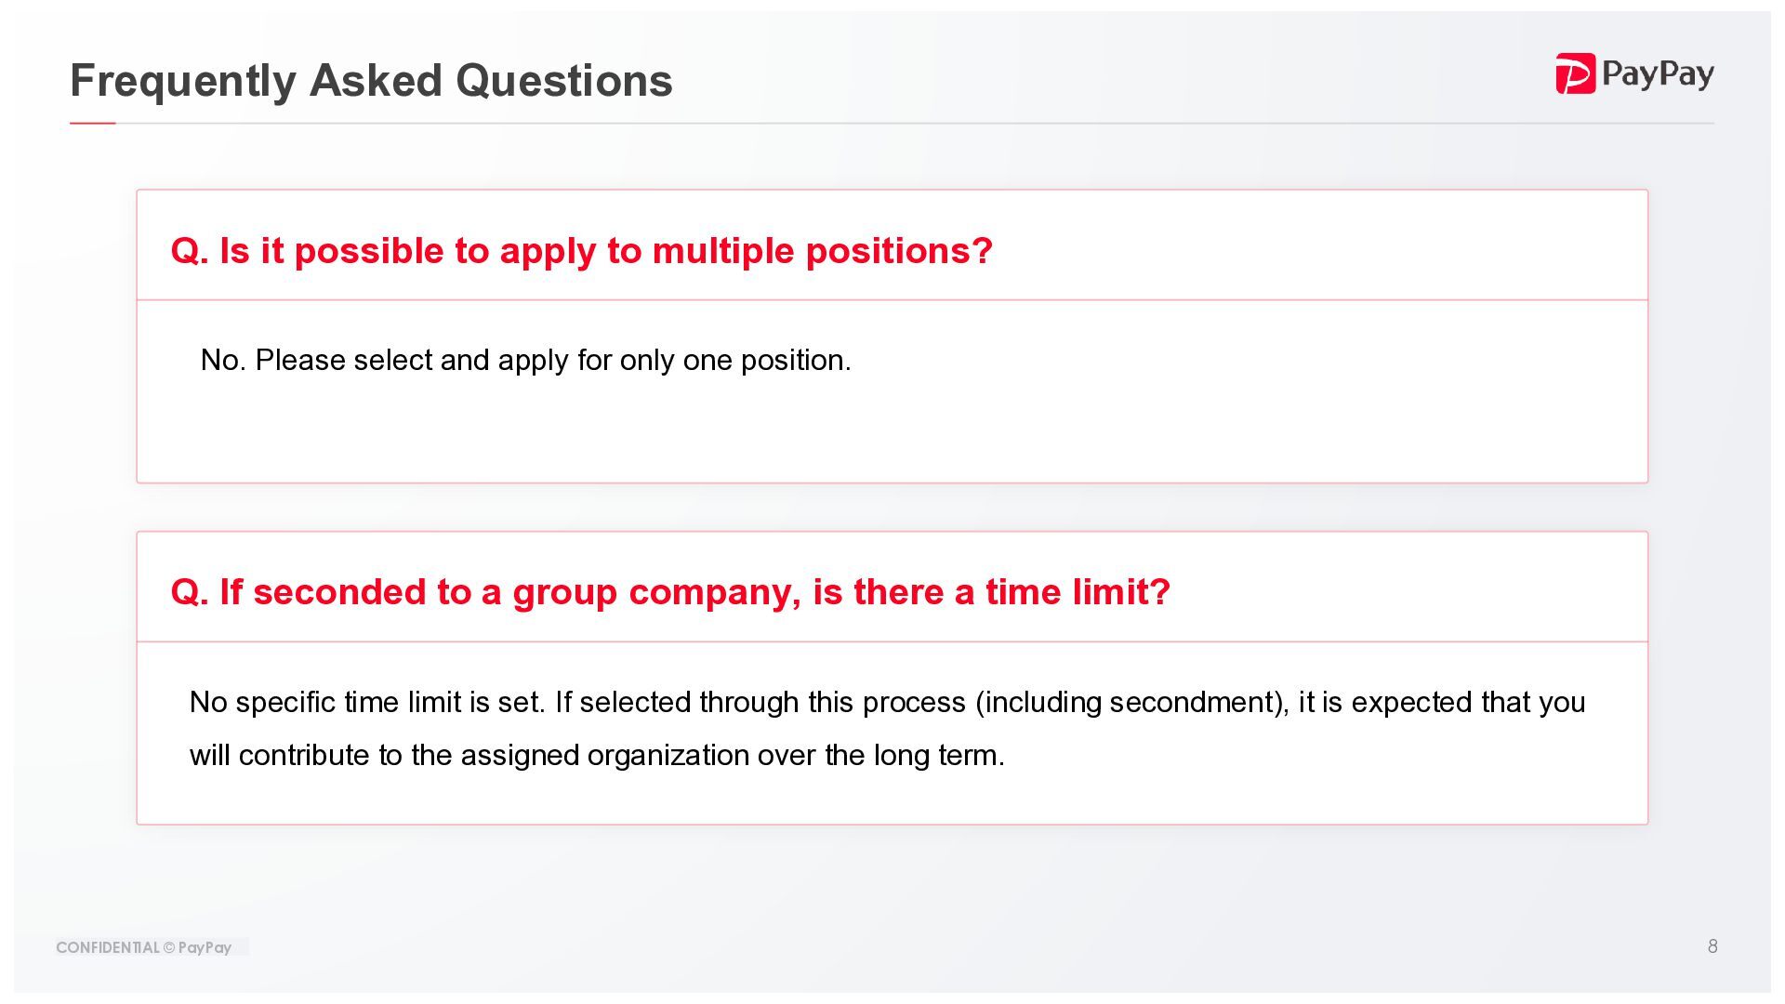Click the word 'No.' in first answer
The image size is (1785, 1004).
(223, 360)
